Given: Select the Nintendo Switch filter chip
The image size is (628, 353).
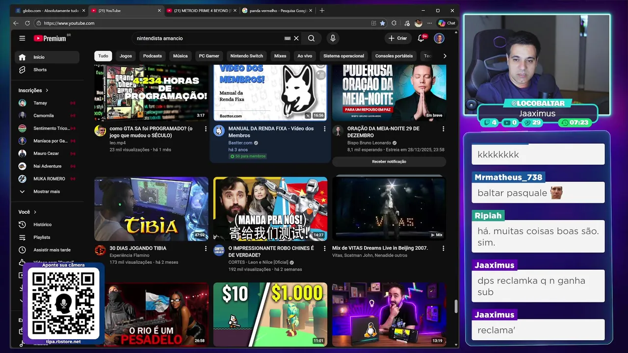Looking at the screenshot, I should tap(247, 56).
